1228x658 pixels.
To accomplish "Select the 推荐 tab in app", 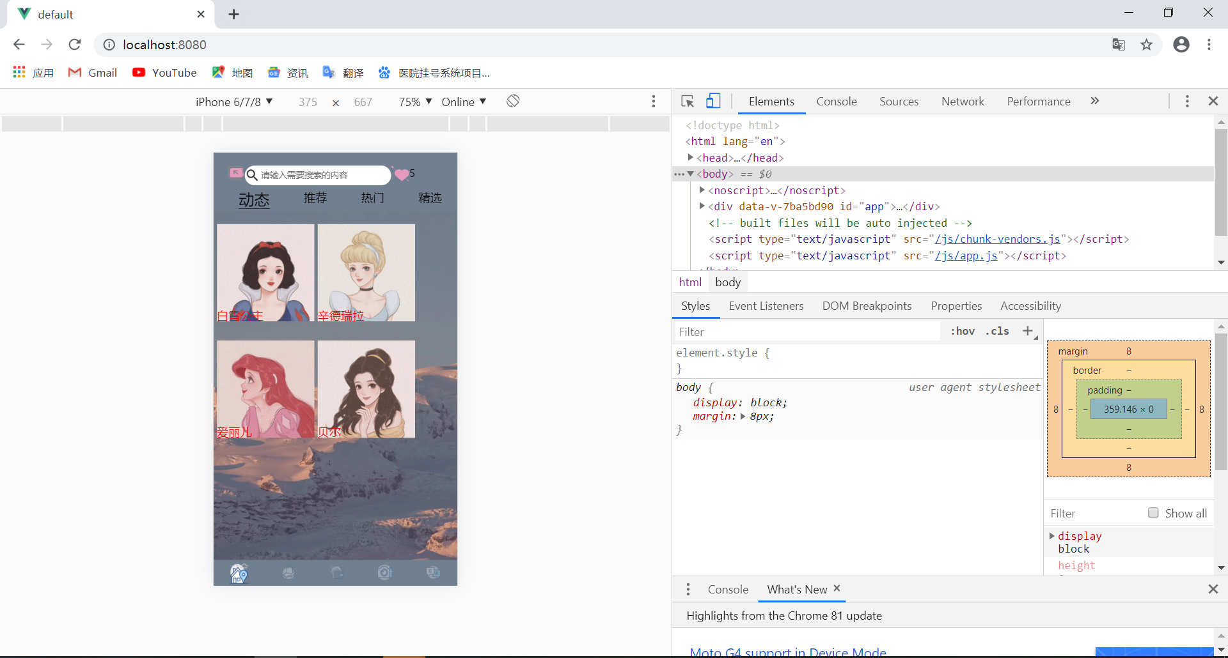I will point(315,198).
